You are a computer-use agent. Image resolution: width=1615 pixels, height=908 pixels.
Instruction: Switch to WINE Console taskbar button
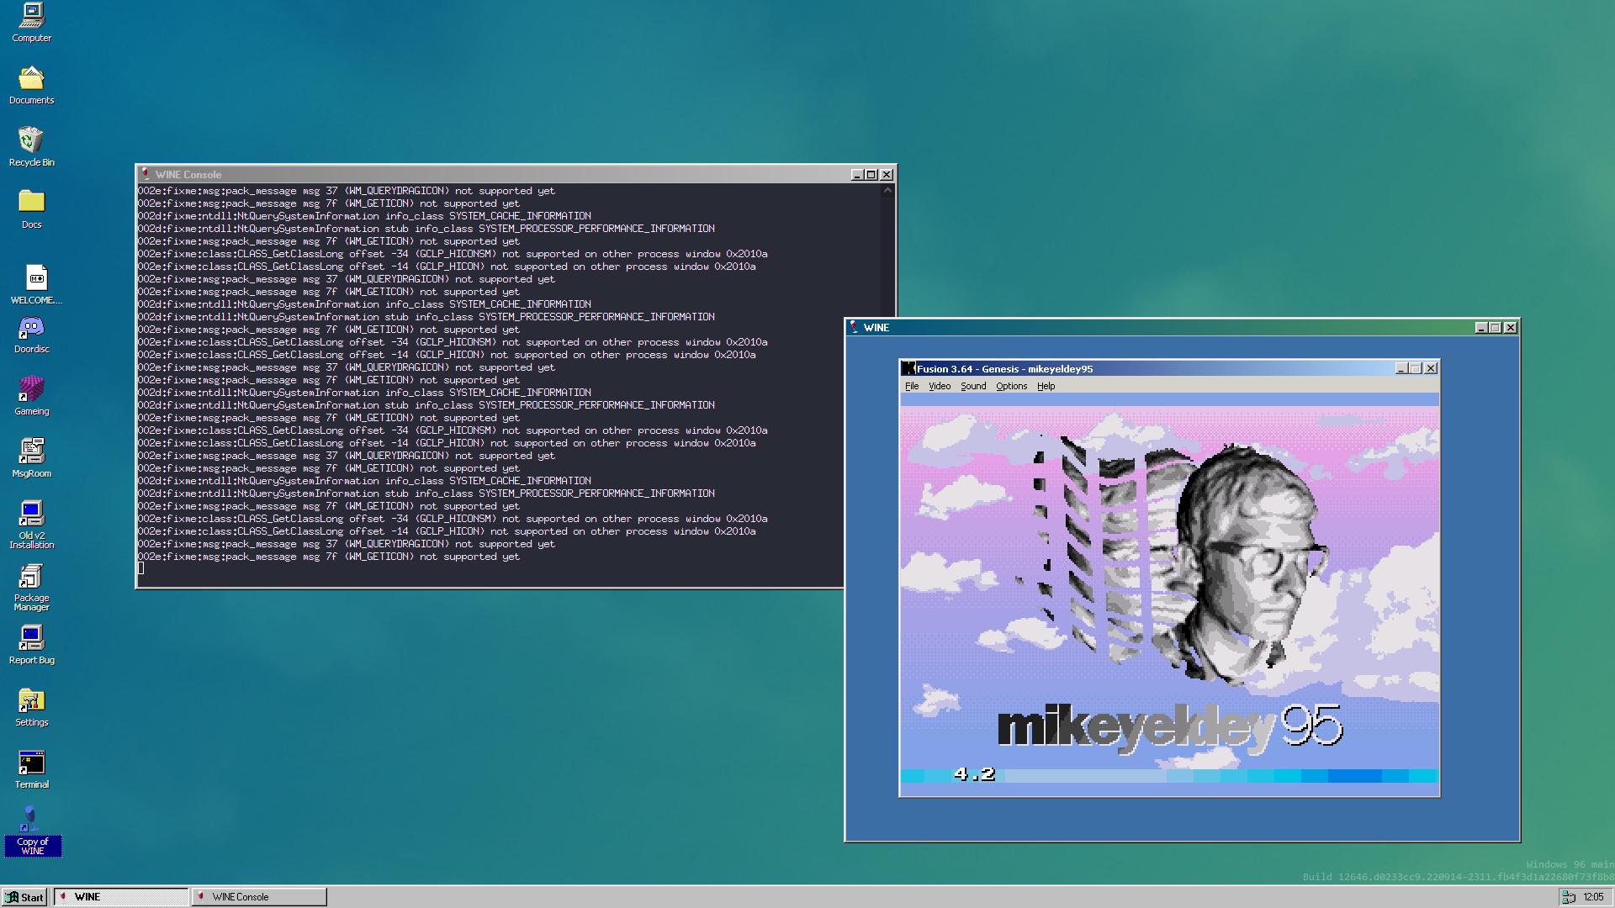(259, 896)
